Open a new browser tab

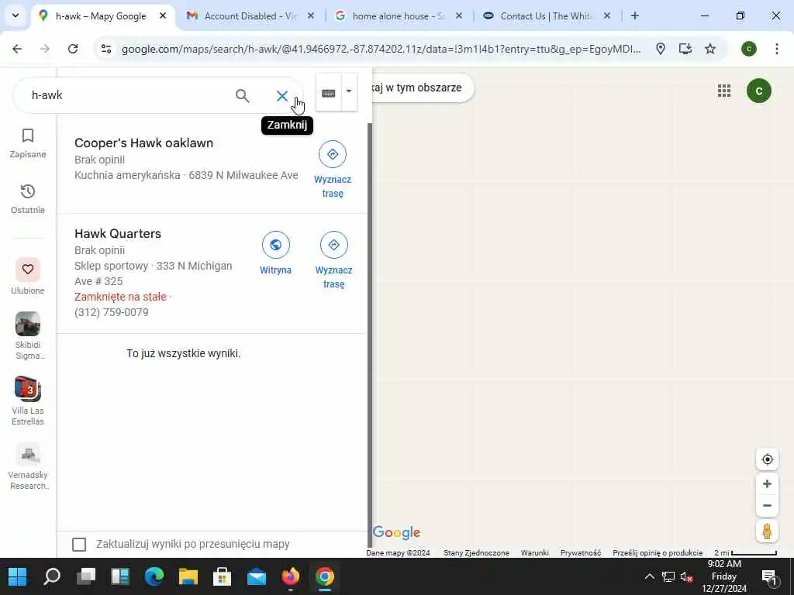pyautogui.click(x=635, y=16)
